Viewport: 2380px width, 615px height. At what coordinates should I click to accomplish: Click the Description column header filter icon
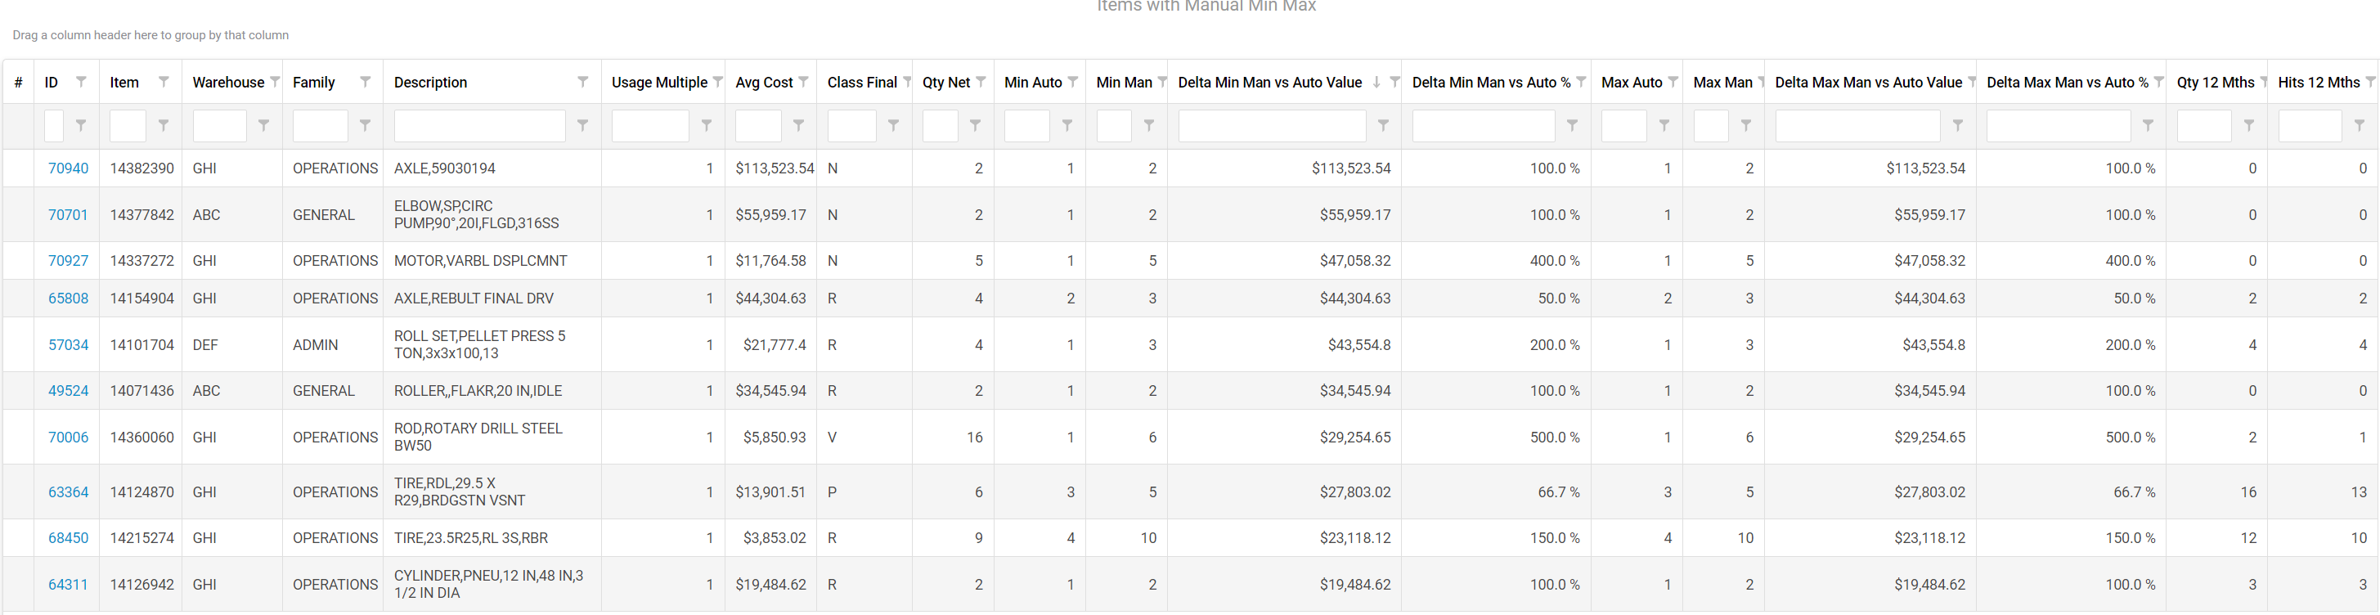[583, 82]
